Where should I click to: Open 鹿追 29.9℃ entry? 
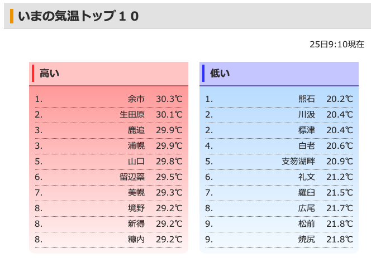[x=108, y=130]
